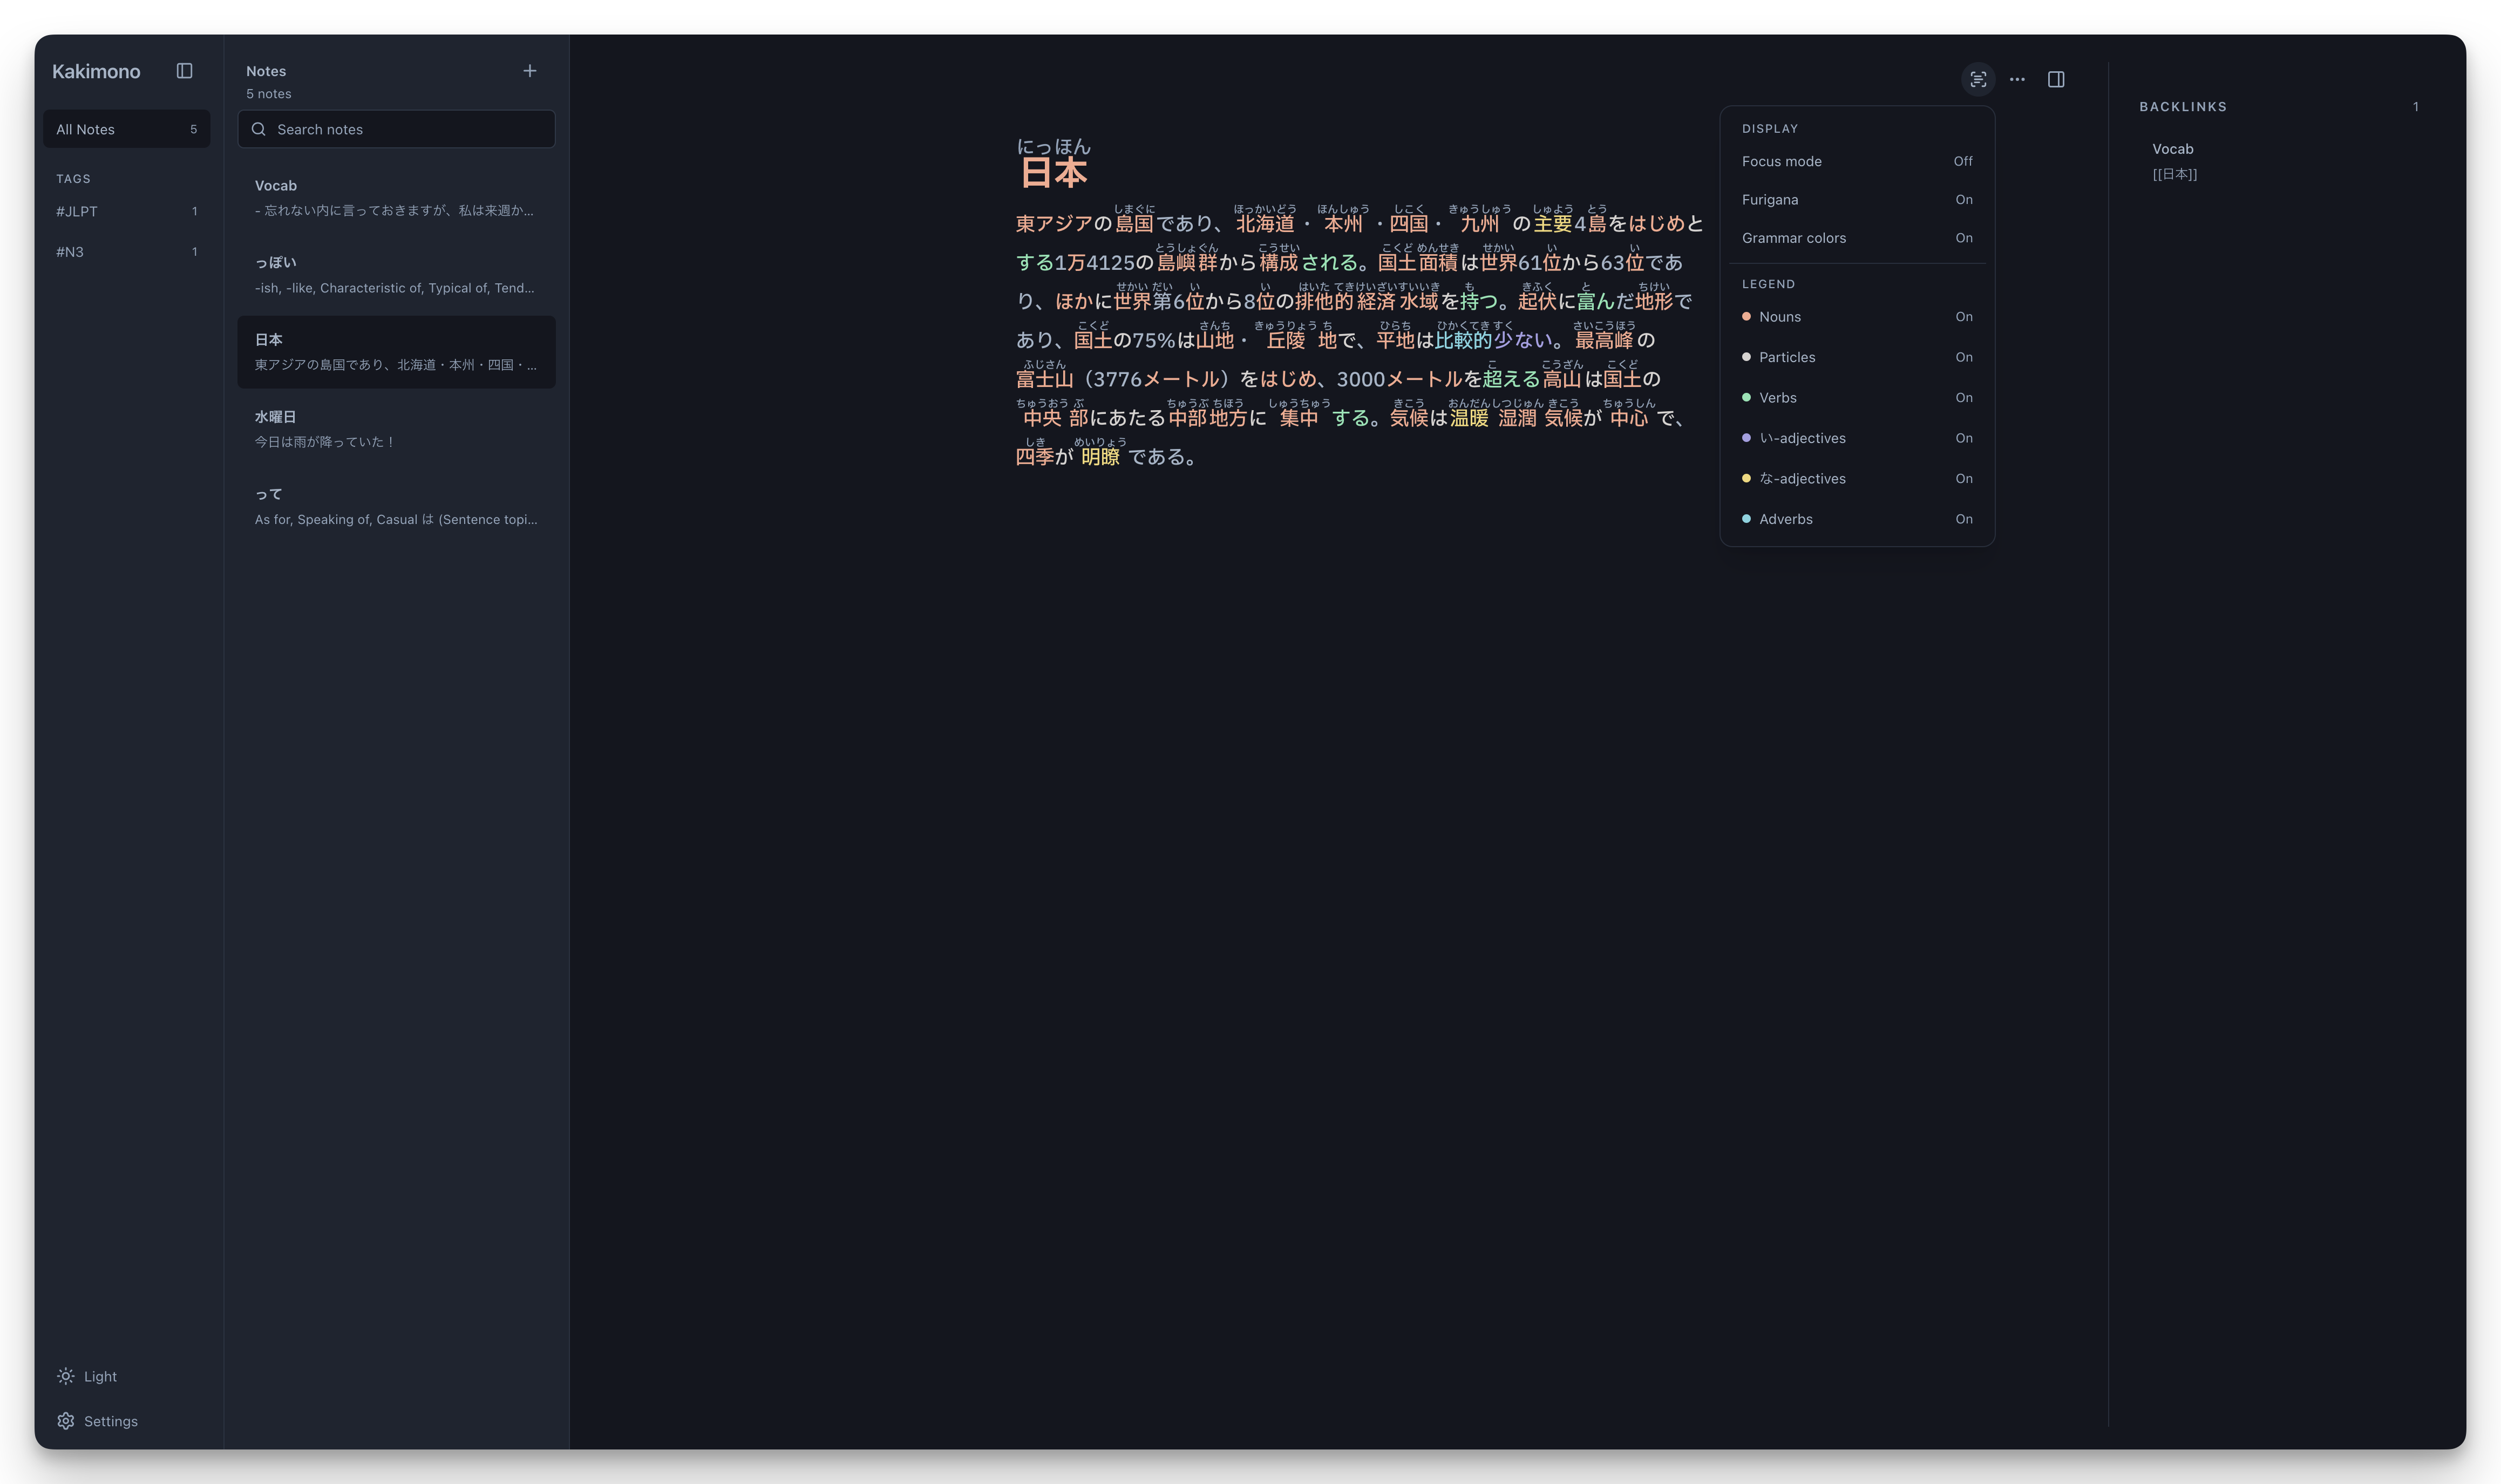Collapse the Kakimono sidebar panel icon

tap(184, 71)
